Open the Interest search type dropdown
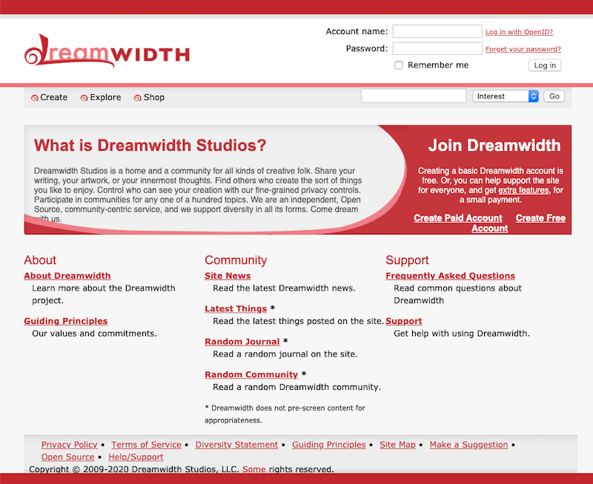The image size is (593, 484). [506, 96]
